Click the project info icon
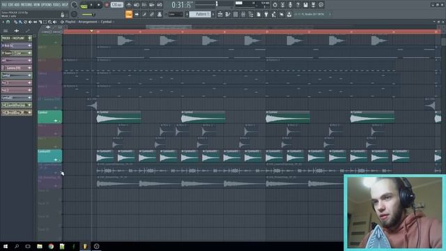 coord(321,5)
